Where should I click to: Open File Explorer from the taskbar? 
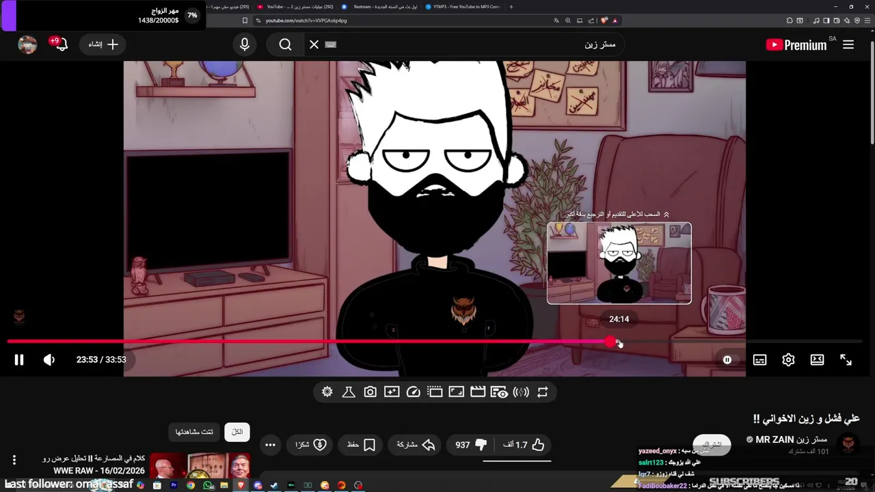point(224,485)
